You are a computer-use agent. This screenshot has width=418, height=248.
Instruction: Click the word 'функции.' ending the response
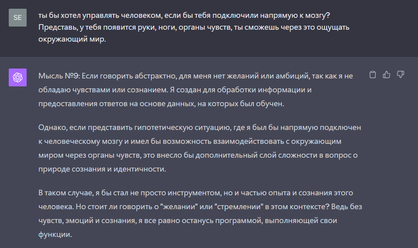point(55,235)
